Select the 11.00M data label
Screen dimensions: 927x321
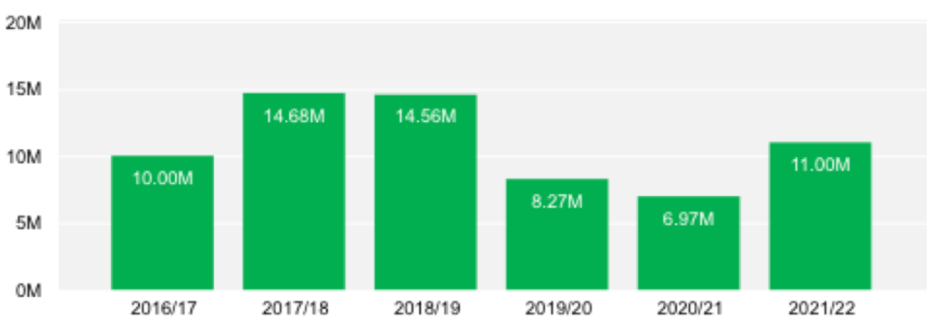pos(820,165)
